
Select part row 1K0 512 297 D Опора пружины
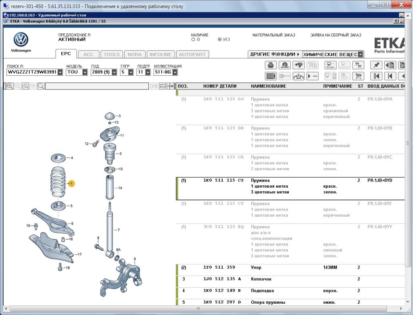(x=290, y=303)
